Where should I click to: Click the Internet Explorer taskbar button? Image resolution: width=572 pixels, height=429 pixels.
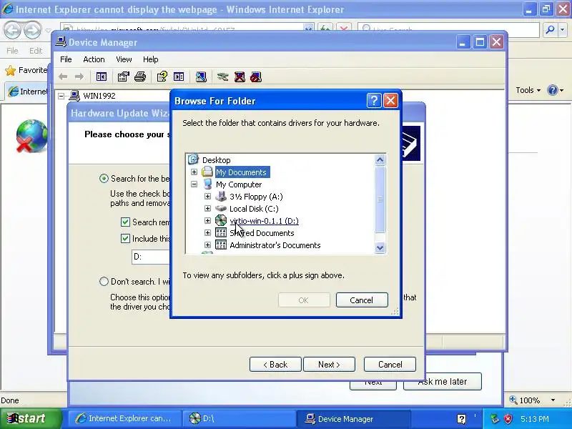(x=127, y=418)
